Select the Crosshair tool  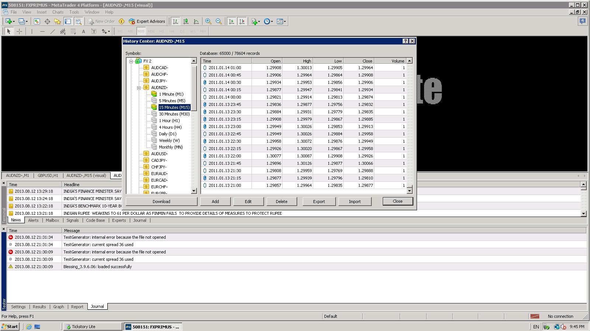(x=20, y=31)
